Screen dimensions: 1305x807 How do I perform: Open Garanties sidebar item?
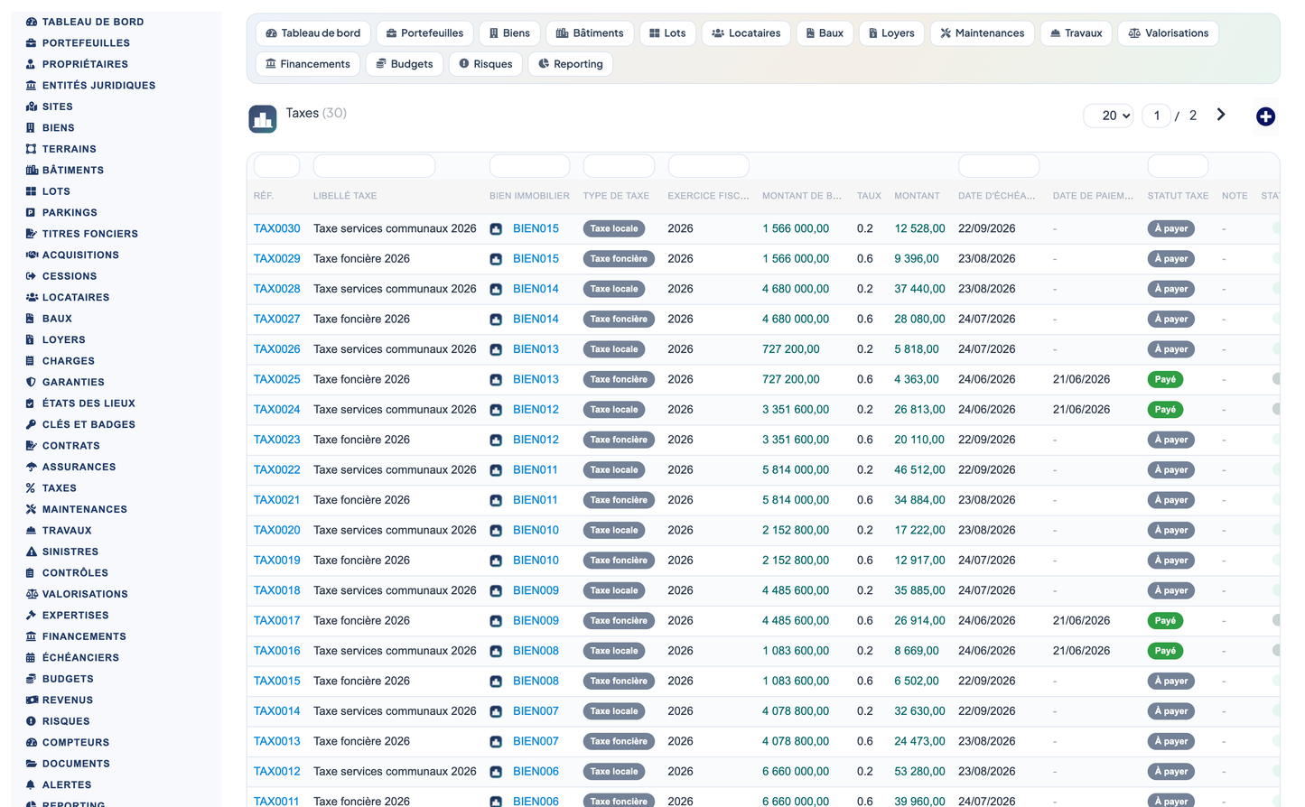tap(65, 382)
